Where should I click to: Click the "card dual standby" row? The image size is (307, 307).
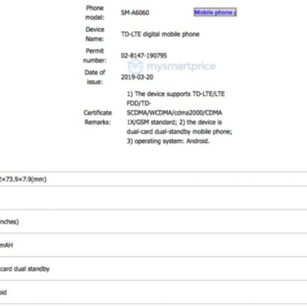[x=25, y=269]
